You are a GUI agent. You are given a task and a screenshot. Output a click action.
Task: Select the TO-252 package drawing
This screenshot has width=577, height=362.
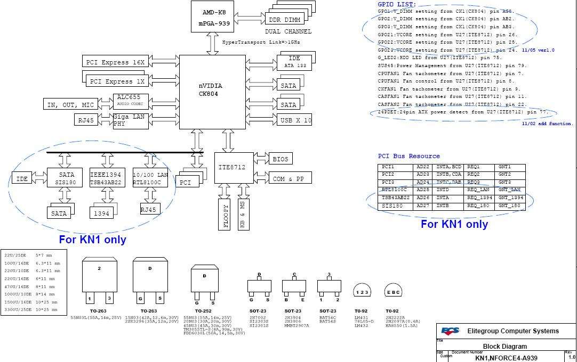click(205, 284)
